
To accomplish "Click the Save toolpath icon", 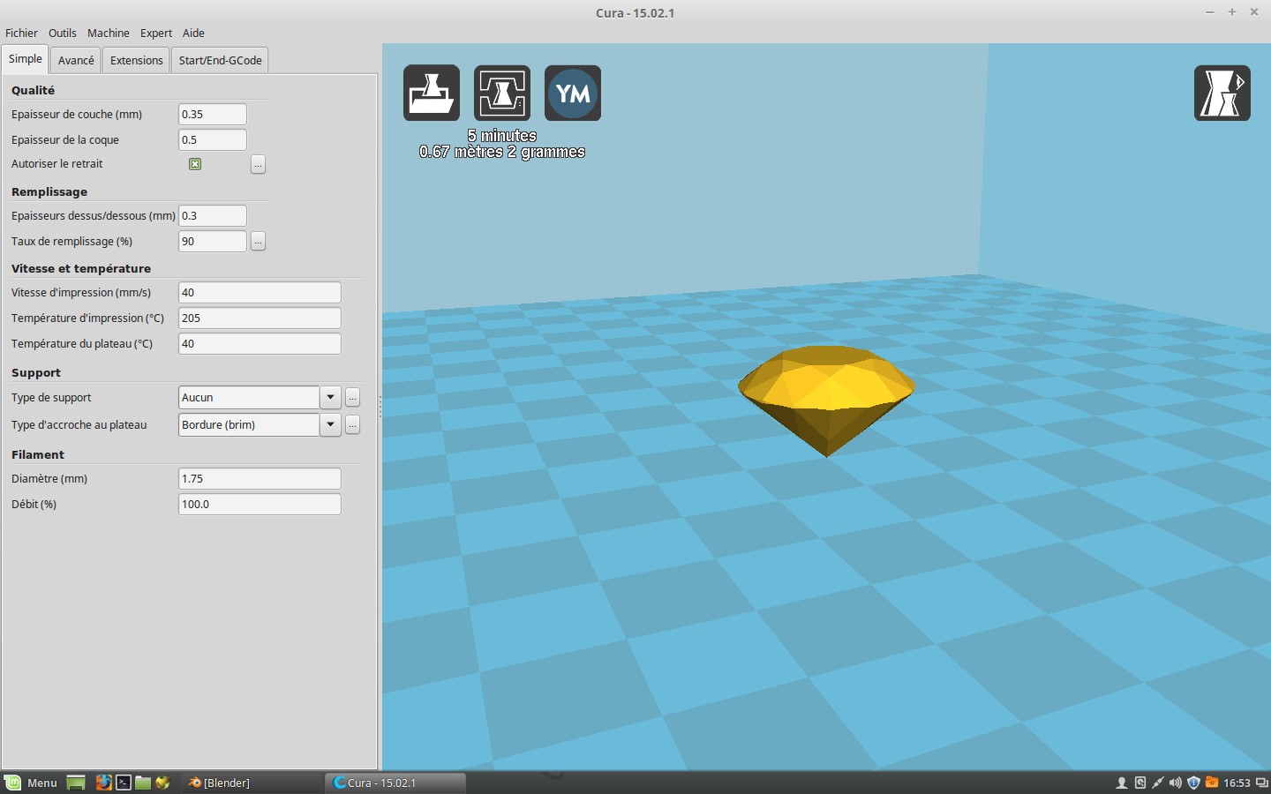I will [502, 93].
